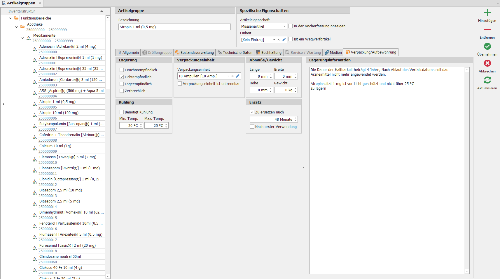Click the green plus Hinzufügen icon
This screenshot has height=279, width=500.
tap(487, 13)
